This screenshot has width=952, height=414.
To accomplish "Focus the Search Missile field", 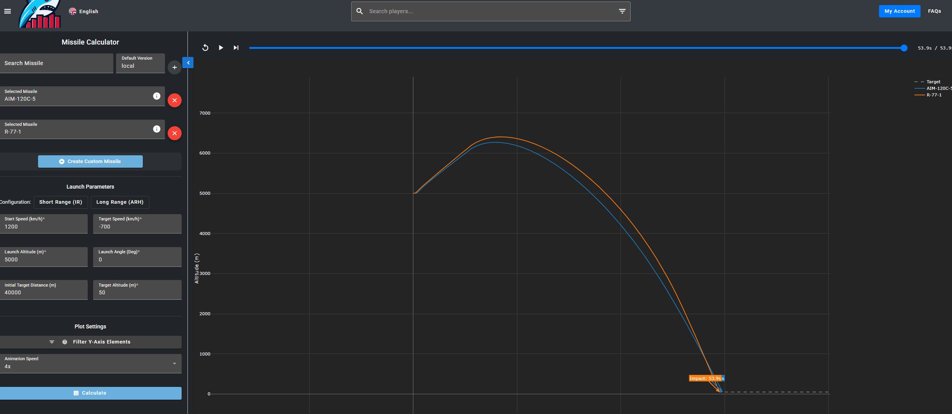I will click(x=56, y=63).
